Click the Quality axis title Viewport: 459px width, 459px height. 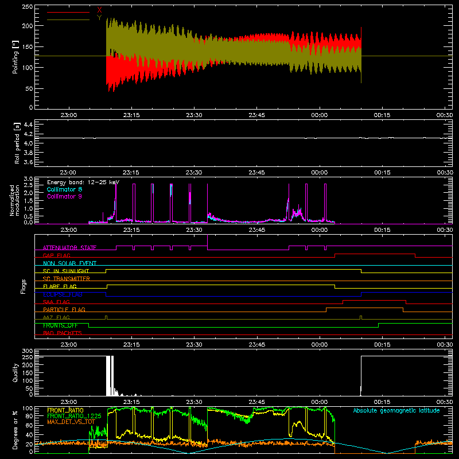click(15, 372)
